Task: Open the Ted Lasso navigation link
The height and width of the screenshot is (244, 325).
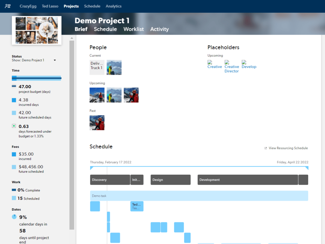Action: pos(50,6)
